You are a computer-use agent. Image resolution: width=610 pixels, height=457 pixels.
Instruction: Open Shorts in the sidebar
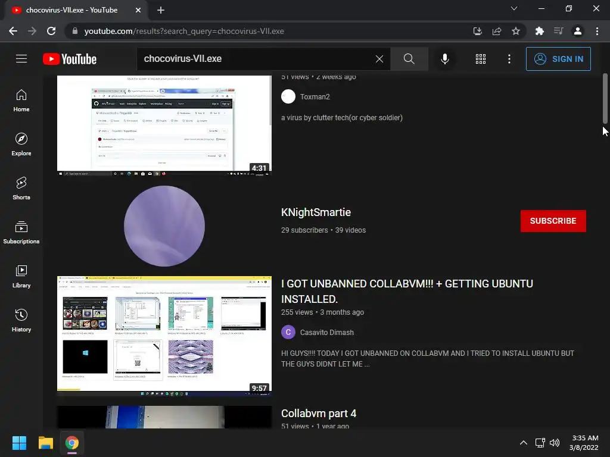pos(21,189)
